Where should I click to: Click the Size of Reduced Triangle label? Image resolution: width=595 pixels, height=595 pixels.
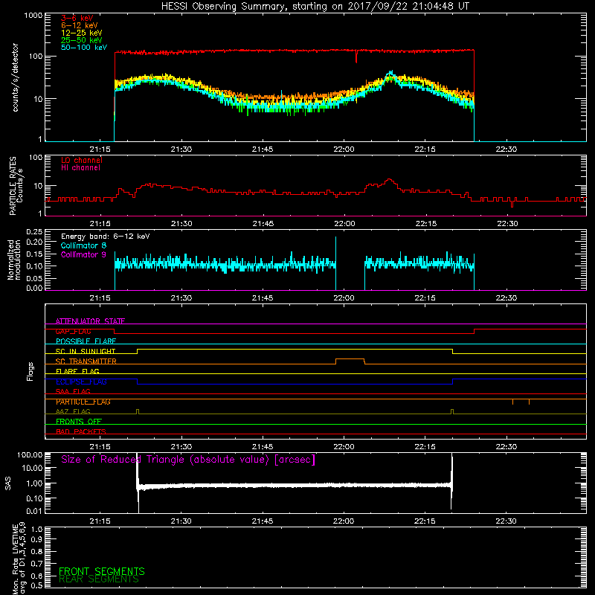pyautogui.click(x=188, y=460)
